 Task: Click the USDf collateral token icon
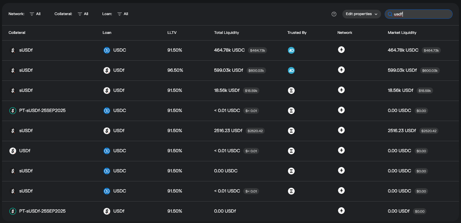coord(13,151)
